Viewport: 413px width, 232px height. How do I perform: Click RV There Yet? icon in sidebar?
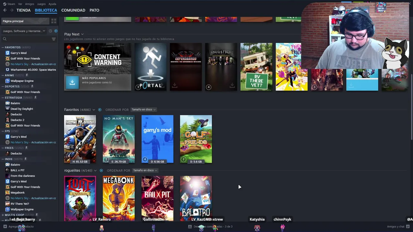[8, 204]
